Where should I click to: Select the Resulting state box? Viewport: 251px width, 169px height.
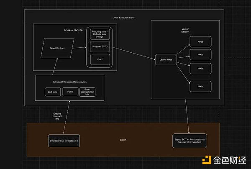pyautogui.click(x=100, y=34)
